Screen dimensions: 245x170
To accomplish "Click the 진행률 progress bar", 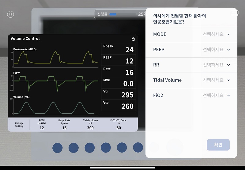I will coord(122,14).
